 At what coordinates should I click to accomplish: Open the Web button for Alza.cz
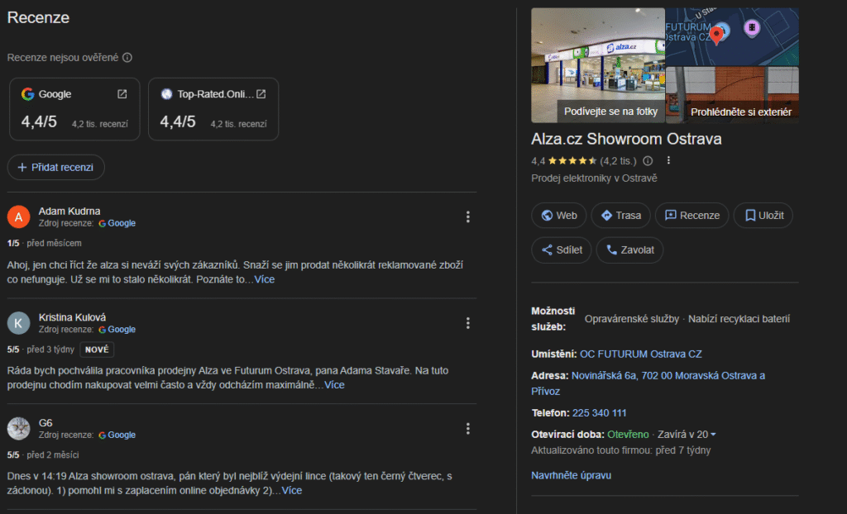[x=559, y=216]
